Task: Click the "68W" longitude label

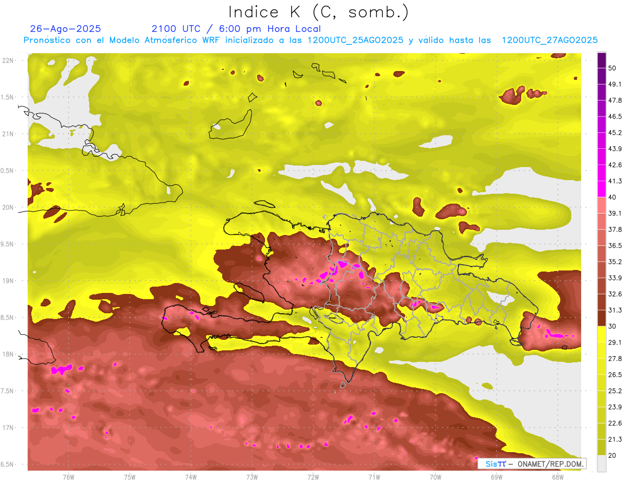Action: [558, 477]
